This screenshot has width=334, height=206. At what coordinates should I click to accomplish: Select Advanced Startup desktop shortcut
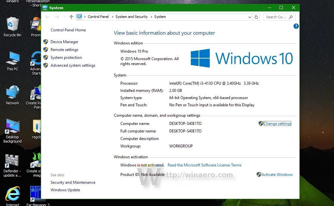pos(35,63)
